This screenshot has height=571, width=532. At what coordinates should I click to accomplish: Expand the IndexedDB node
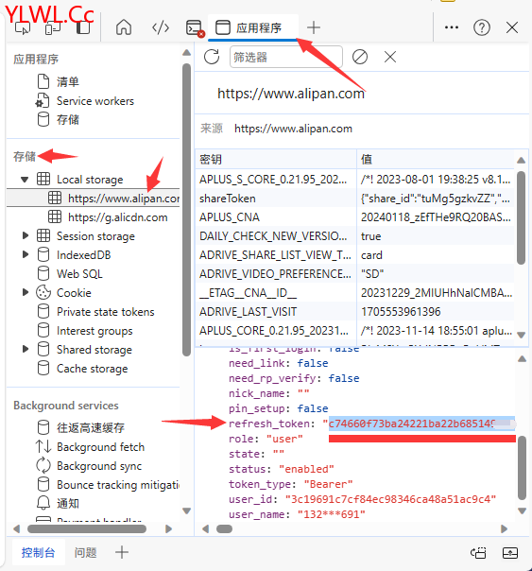26,254
